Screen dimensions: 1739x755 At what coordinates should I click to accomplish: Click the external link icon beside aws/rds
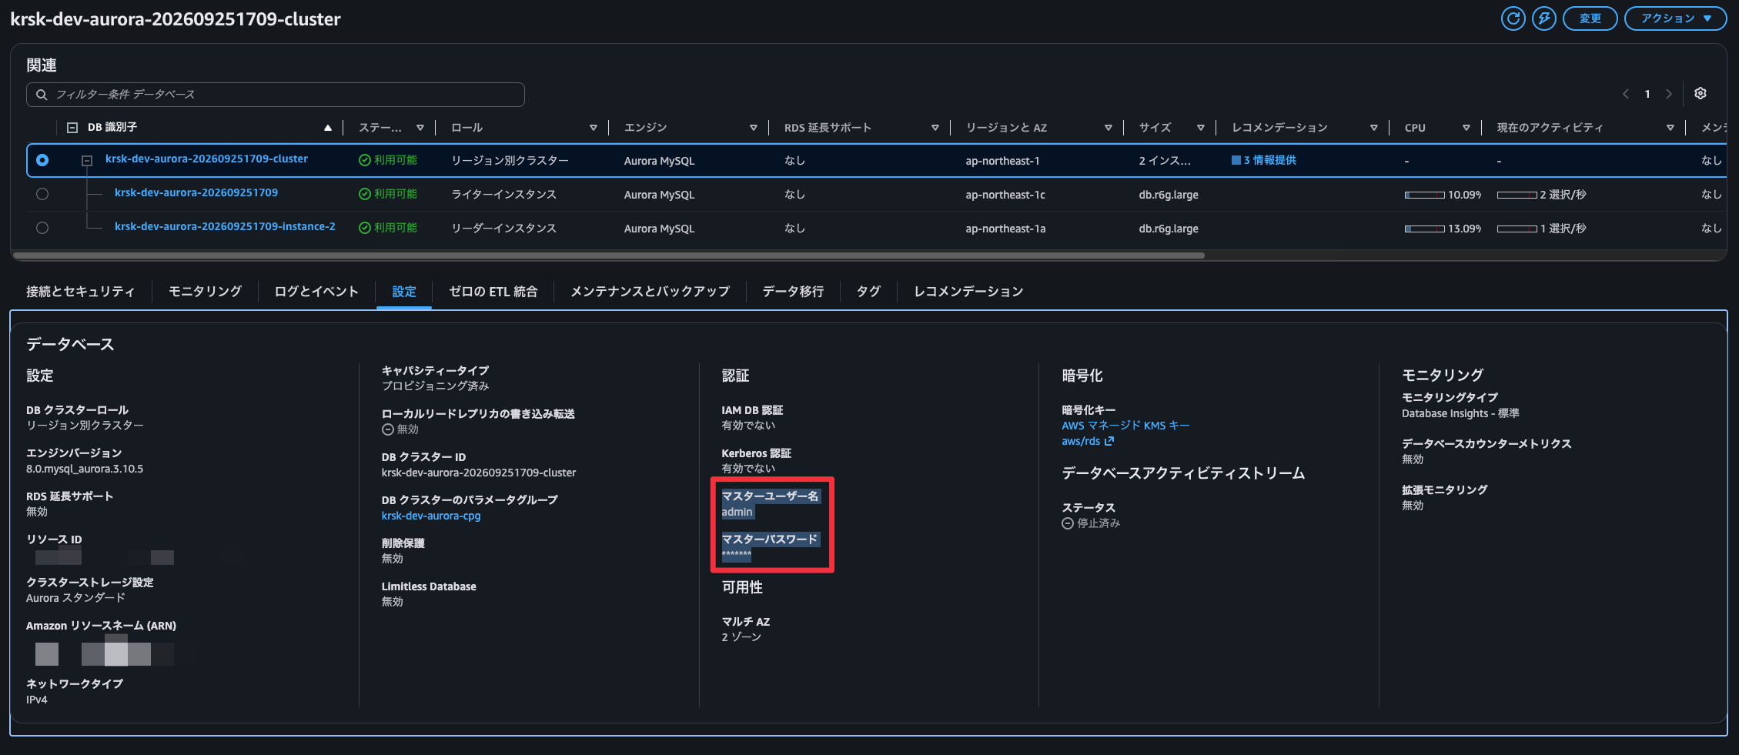tap(1109, 441)
